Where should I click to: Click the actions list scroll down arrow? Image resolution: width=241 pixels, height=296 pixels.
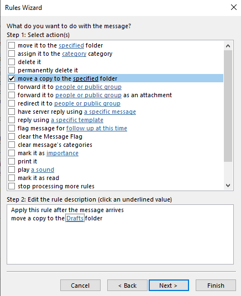coord(228,186)
